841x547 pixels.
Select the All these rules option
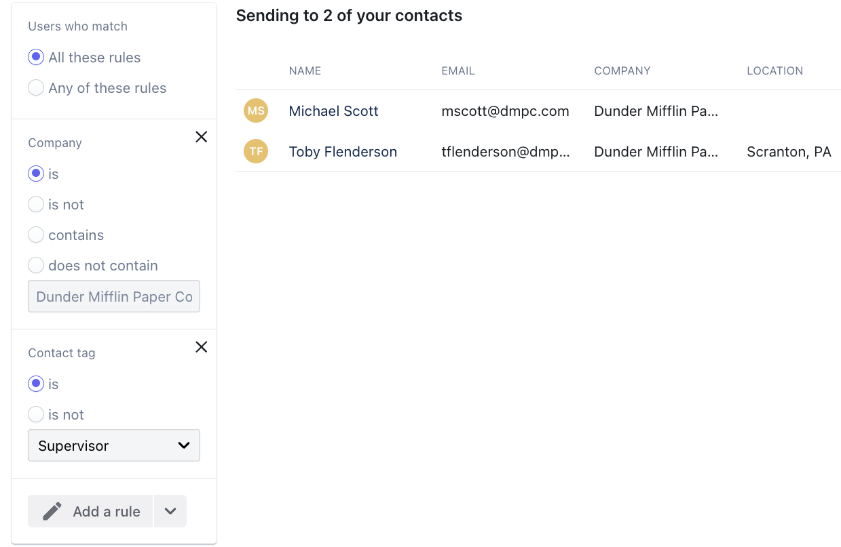point(36,58)
